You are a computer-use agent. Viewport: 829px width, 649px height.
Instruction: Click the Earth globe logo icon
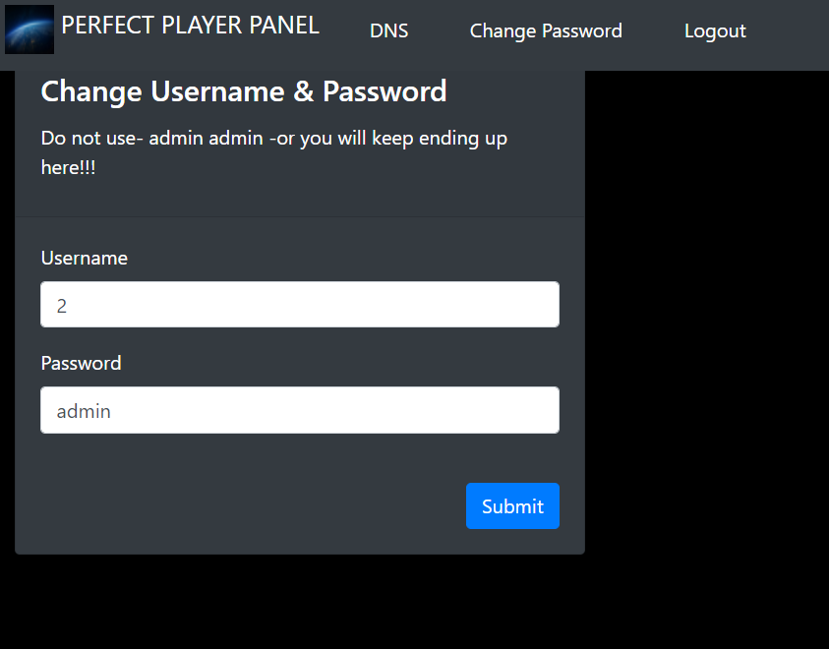coord(30,29)
